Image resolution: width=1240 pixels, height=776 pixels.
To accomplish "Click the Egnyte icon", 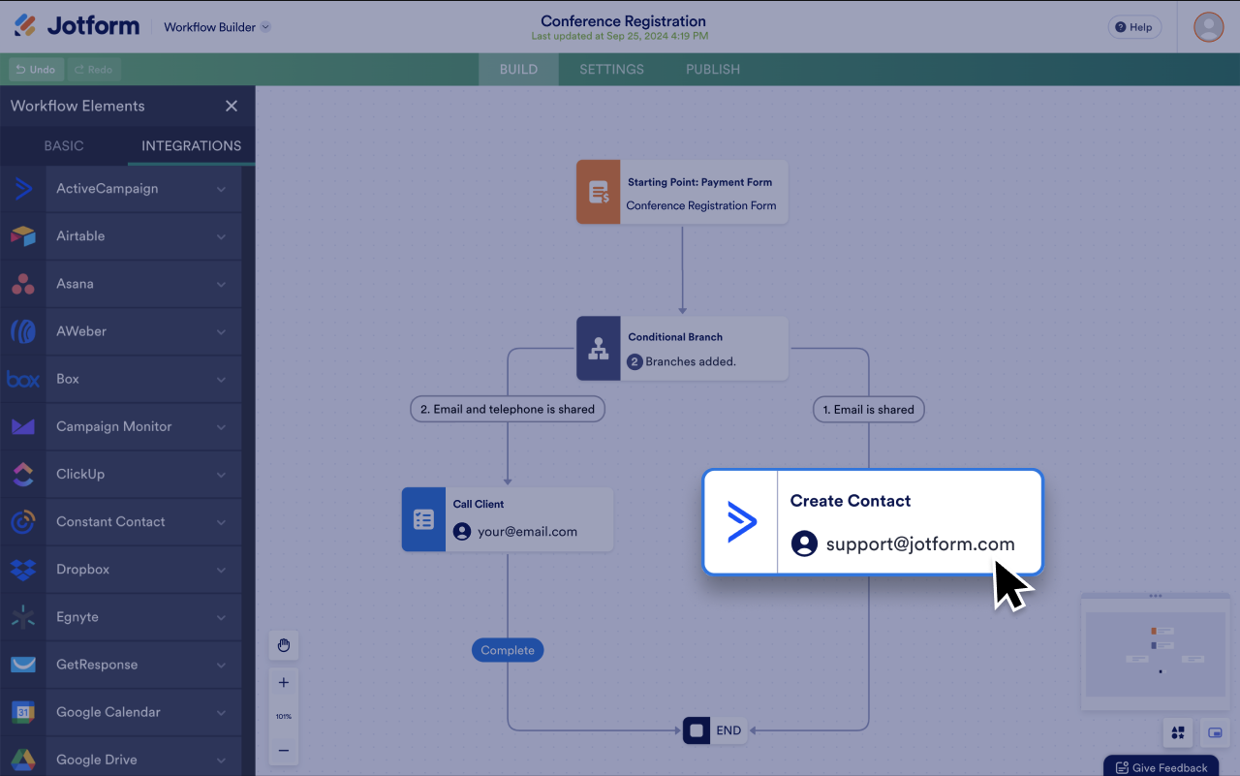I will pos(23,617).
